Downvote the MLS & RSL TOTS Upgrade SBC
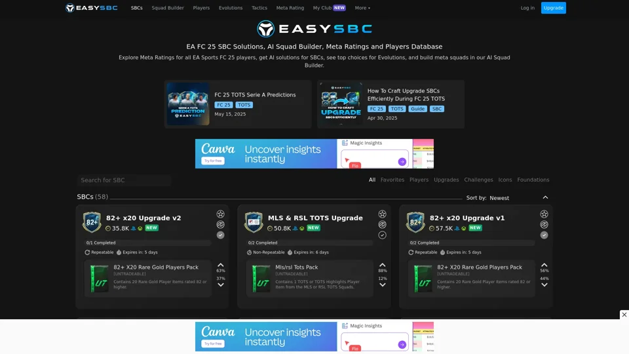 coord(382,285)
